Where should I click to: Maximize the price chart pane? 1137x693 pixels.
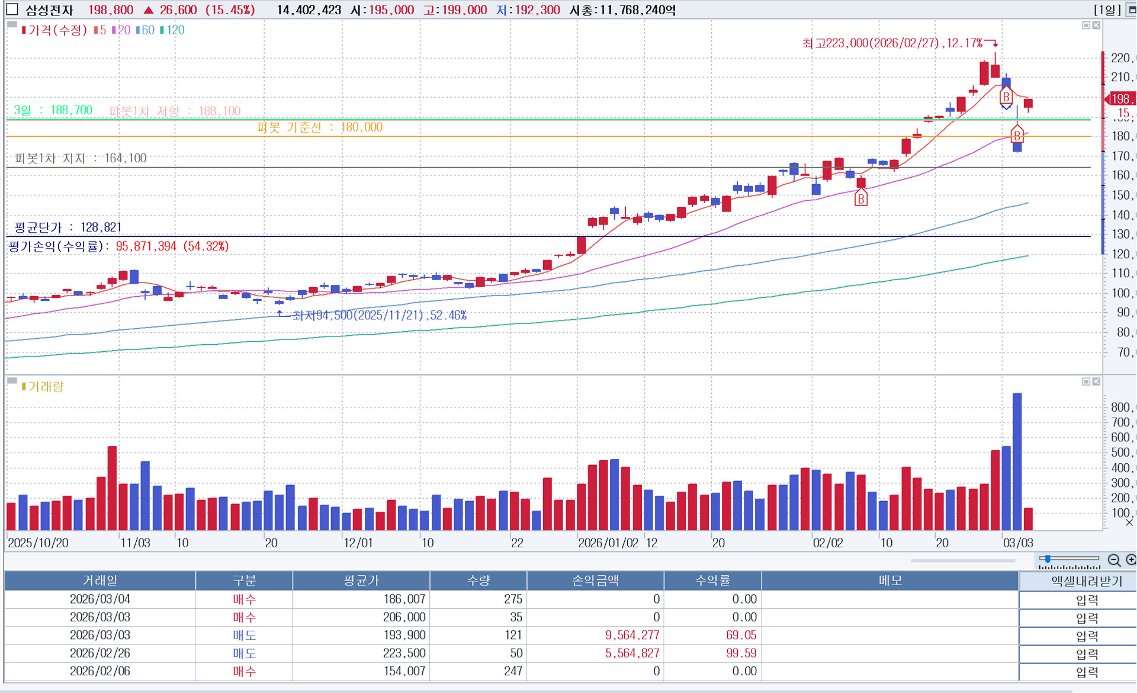(x=1086, y=25)
